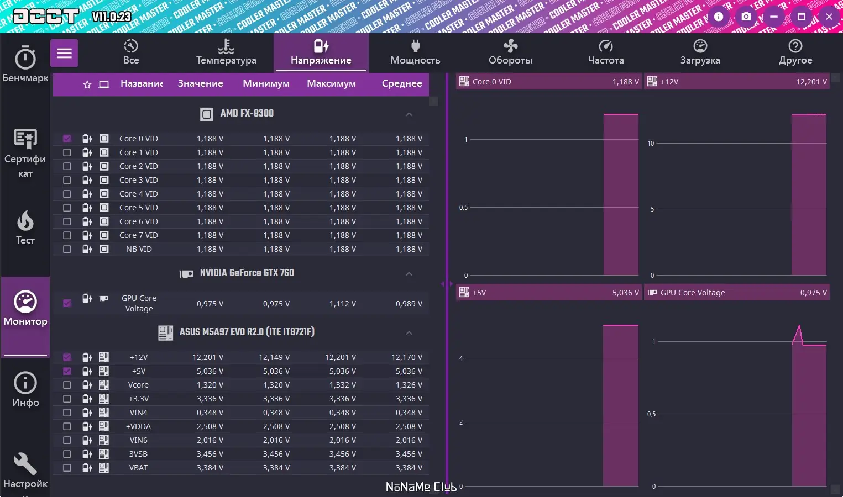This screenshot has width=843, height=497.
Task: Open the Тест stress test section
Action: coord(25,228)
